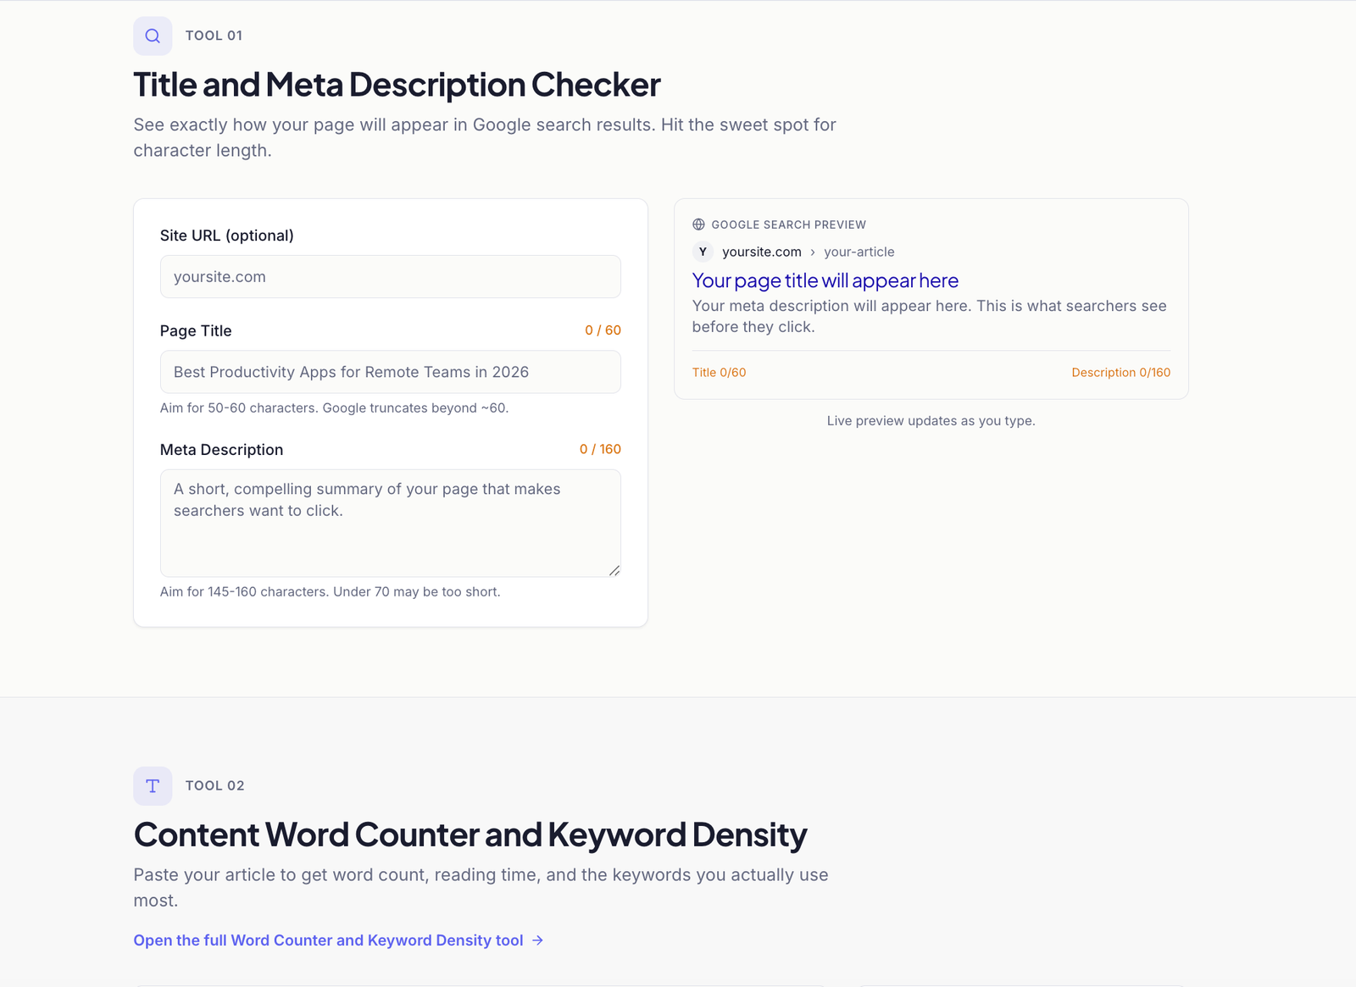Click the 'Meta Description' field label
The height and width of the screenshot is (987, 1356).
pos(221,450)
